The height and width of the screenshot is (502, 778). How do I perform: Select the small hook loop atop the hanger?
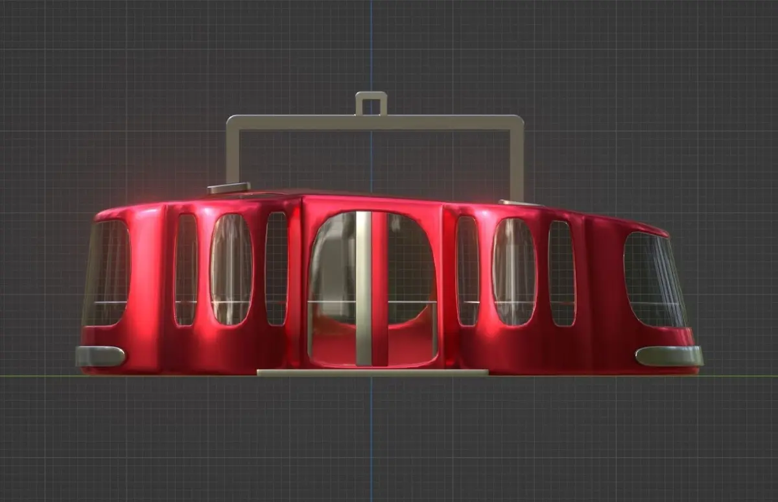[x=371, y=103]
